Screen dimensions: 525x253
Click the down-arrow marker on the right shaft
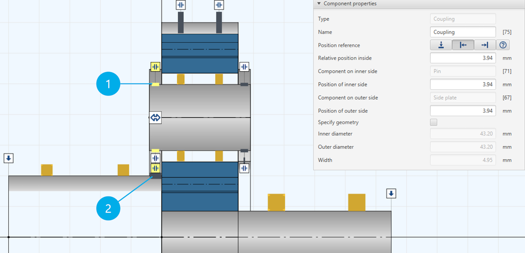391,193
